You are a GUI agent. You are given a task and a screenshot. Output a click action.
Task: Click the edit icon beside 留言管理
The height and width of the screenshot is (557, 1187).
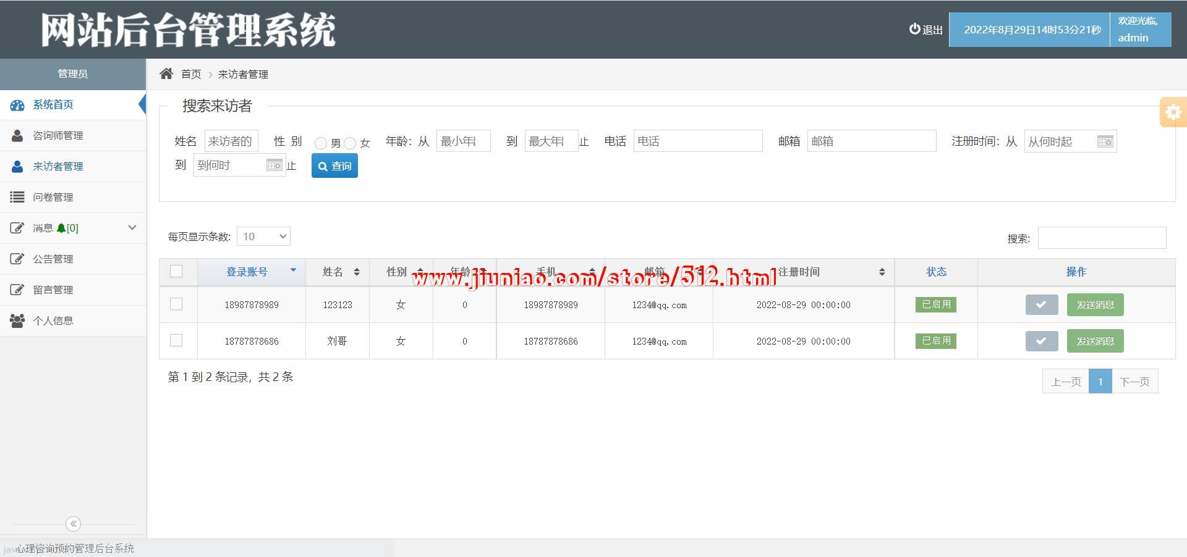[17, 290]
